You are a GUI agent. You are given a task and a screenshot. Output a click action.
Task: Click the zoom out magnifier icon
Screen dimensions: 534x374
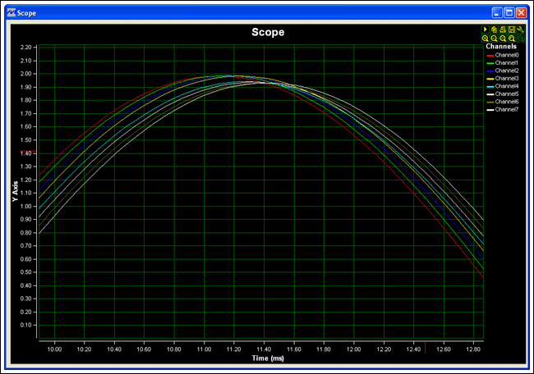(x=494, y=39)
